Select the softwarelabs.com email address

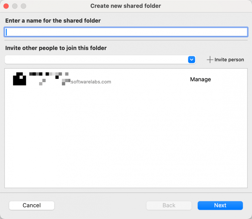pos(91,82)
